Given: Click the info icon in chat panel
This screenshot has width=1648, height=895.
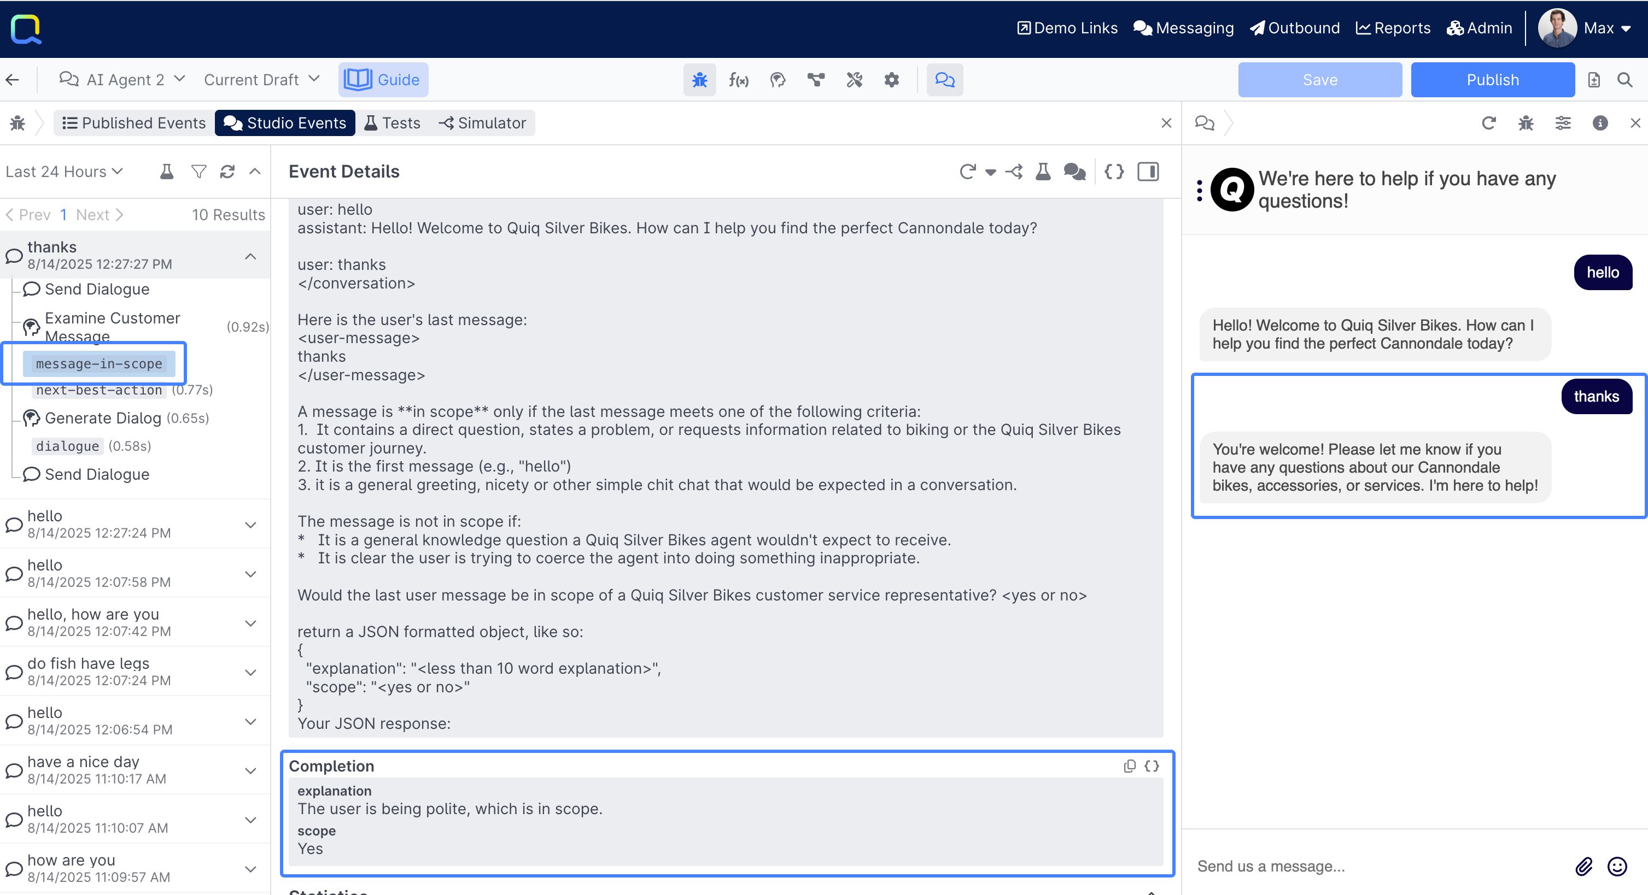Looking at the screenshot, I should (1600, 123).
